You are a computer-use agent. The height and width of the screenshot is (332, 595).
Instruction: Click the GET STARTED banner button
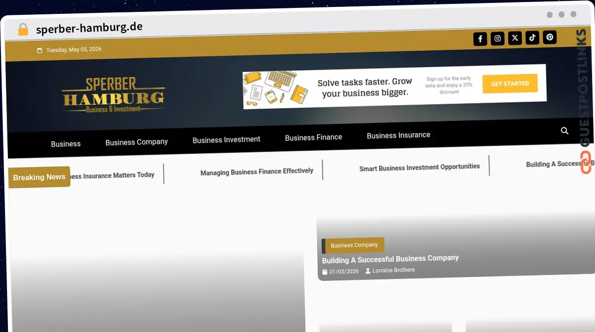pos(510,84)
